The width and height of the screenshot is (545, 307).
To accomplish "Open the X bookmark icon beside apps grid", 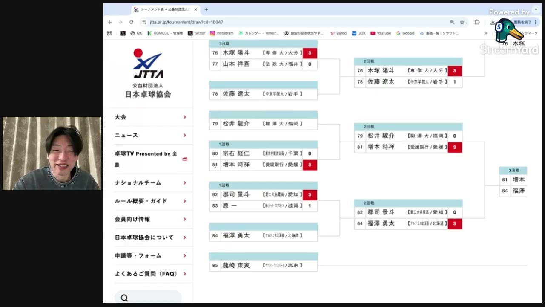I will (123, 33).
